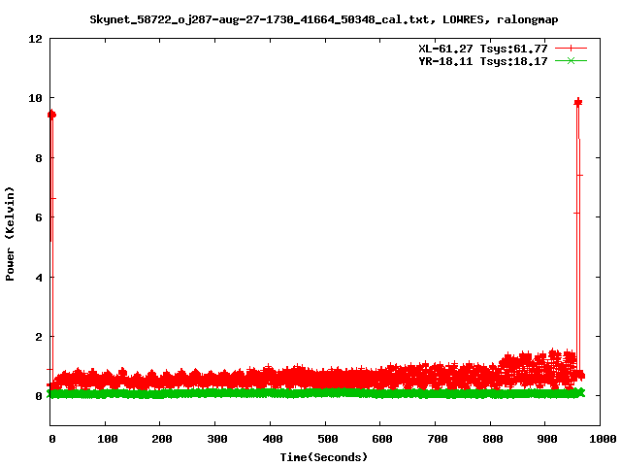The image size is (621, 466).
Task: Select the XL-61.27 Tsys:61.77 legend label
Action: pyautogui.click(x=483, y=49)
